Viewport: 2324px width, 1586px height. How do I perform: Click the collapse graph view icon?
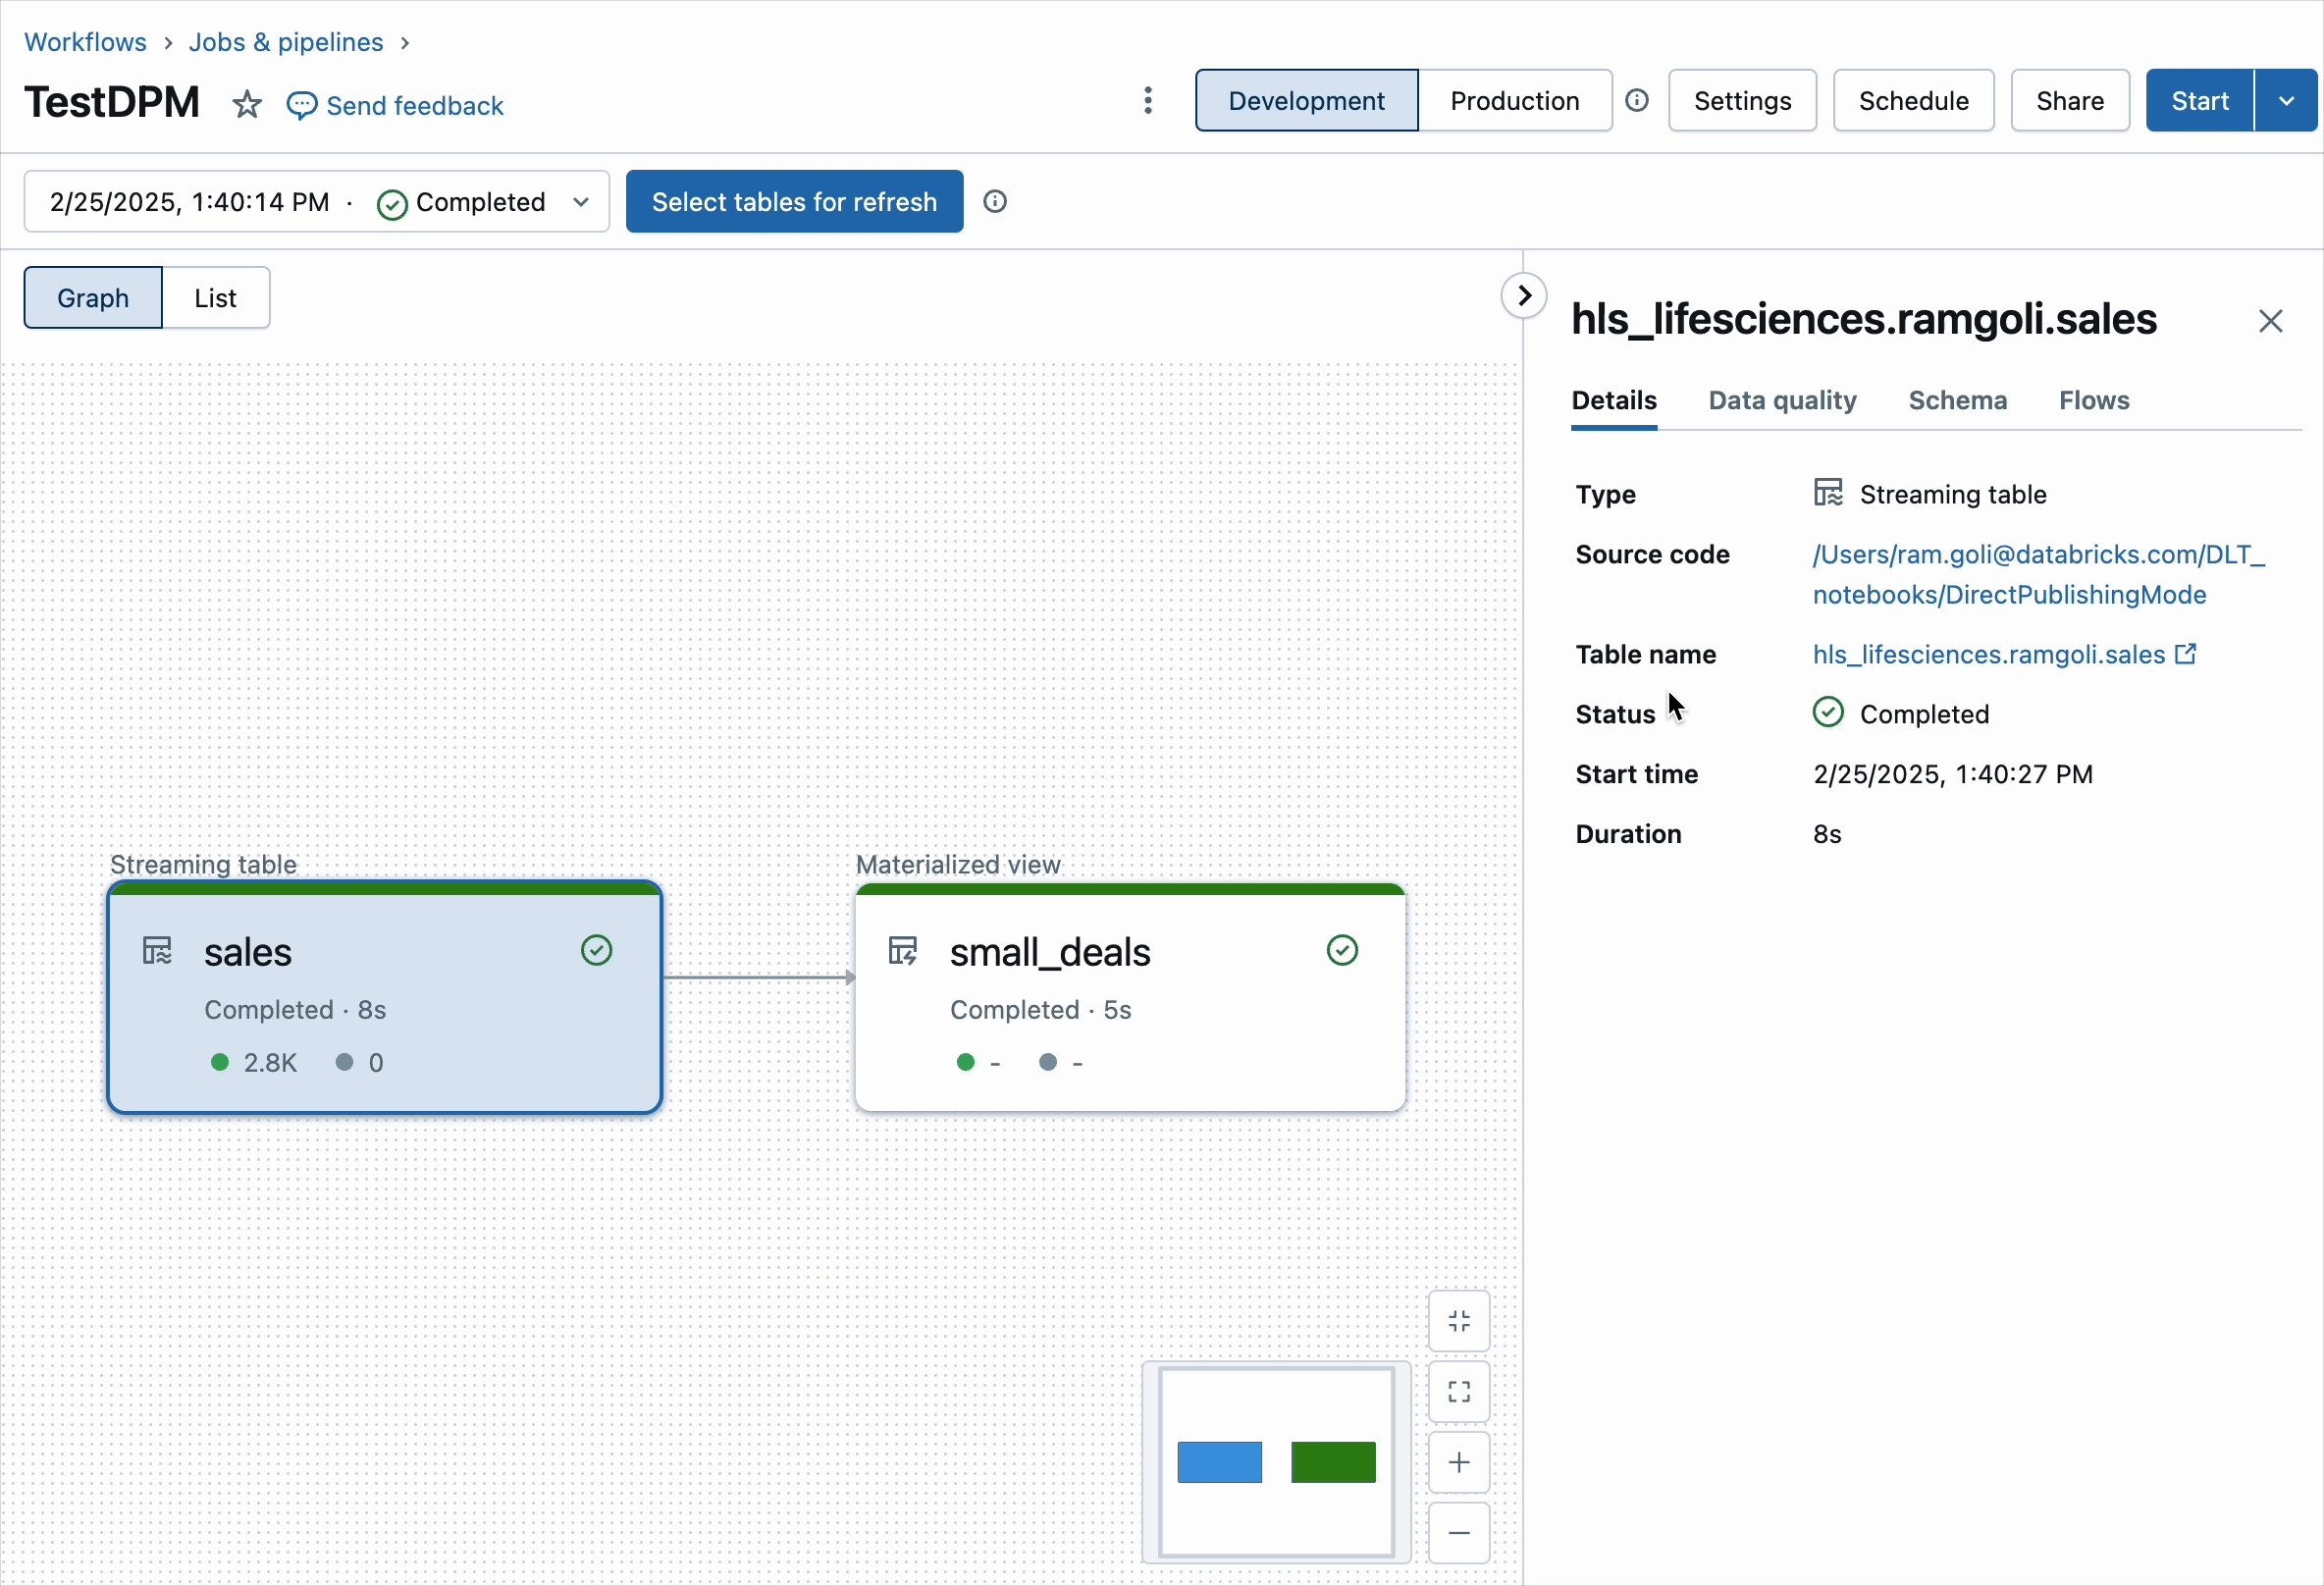click(x=1459, y=1321)
